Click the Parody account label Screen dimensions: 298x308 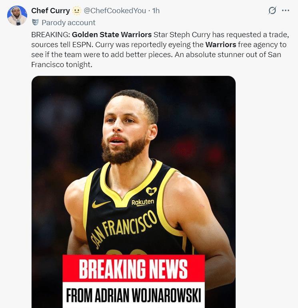click(68, 23)
